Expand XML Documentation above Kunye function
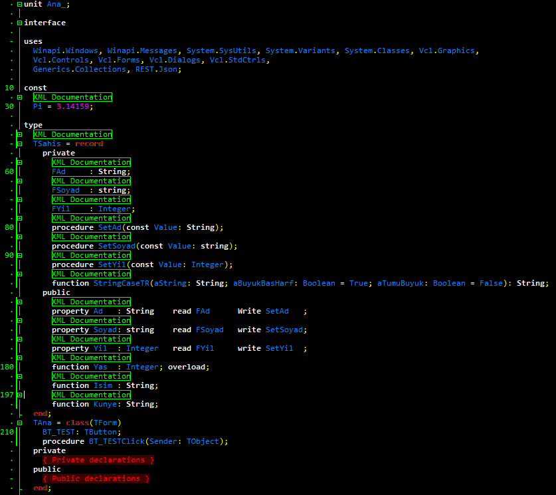Viewport: 556px width, 495px height. [20, 395]
